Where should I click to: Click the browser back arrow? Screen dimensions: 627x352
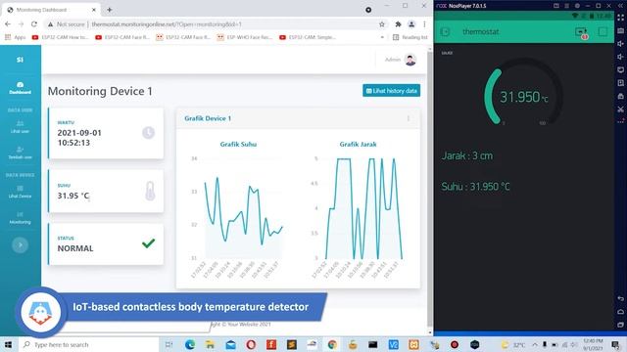(8, 24)
